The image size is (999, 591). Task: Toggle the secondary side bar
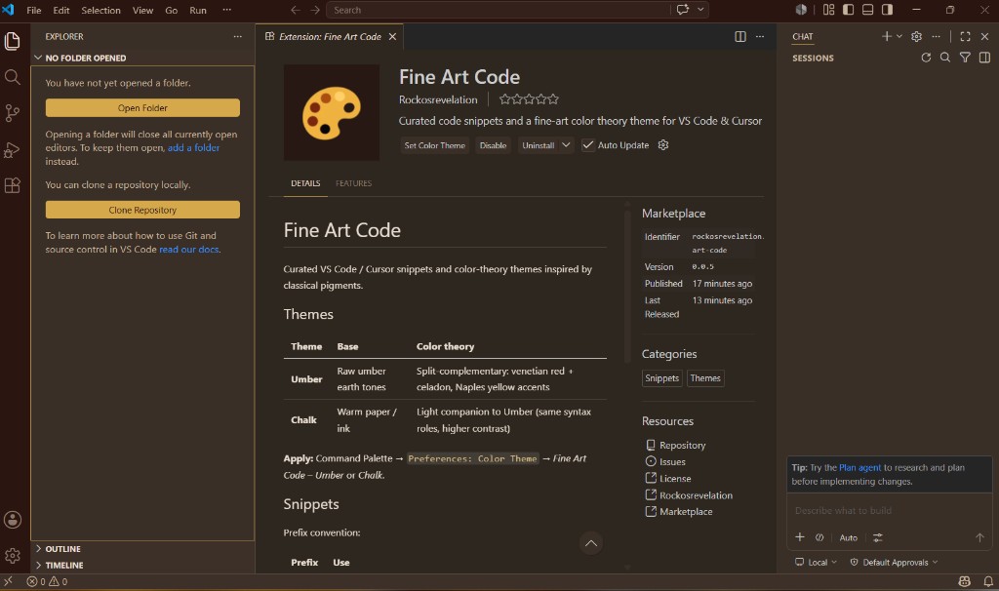pyautogui.click(x=887, y=10)
